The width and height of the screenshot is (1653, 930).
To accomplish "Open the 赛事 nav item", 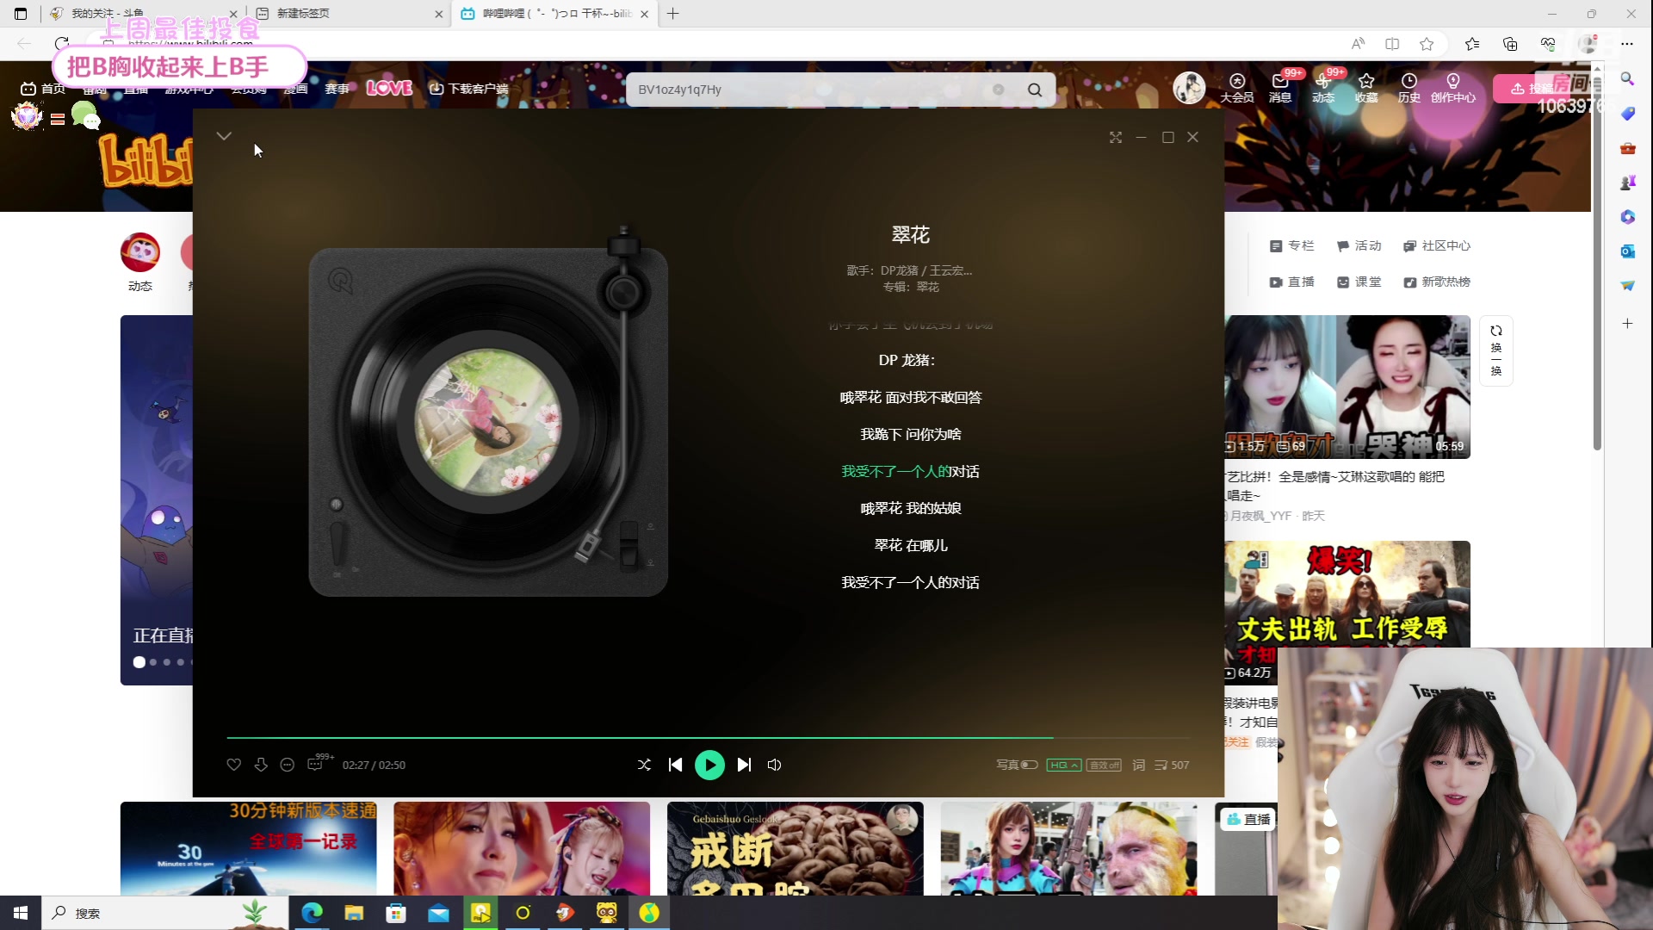I will coord(337,89).
